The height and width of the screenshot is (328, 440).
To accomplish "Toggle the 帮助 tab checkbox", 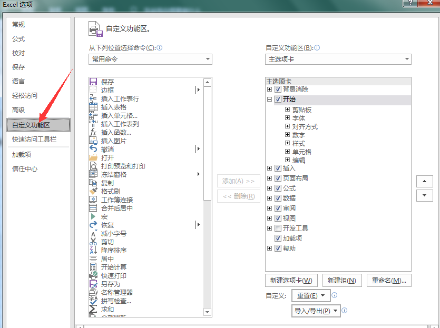I will 278,249.
